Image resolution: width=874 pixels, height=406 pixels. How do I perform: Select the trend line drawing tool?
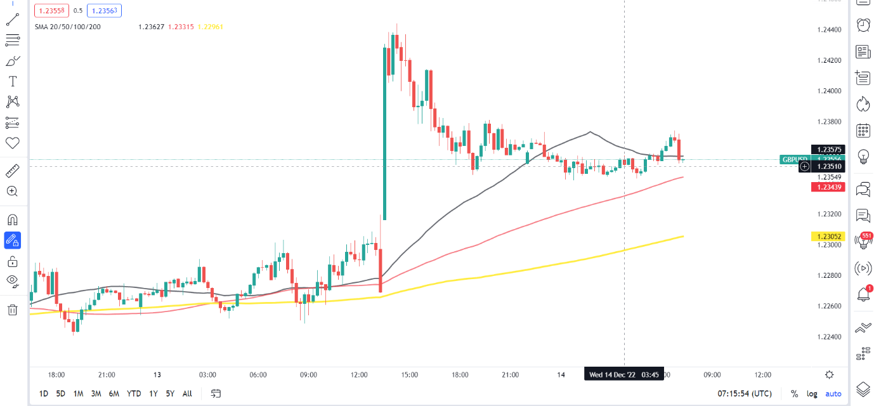coord(12,20)
